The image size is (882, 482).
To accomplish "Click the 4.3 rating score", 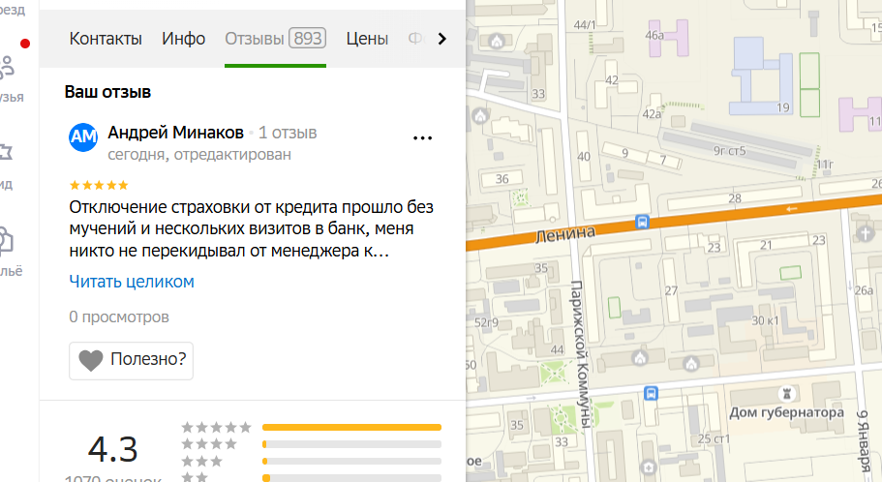I will [113, 449].
